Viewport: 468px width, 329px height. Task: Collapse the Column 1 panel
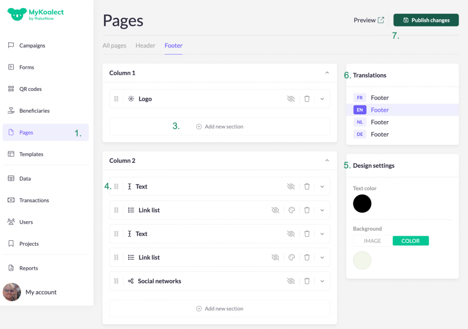(x=327, y=73)
